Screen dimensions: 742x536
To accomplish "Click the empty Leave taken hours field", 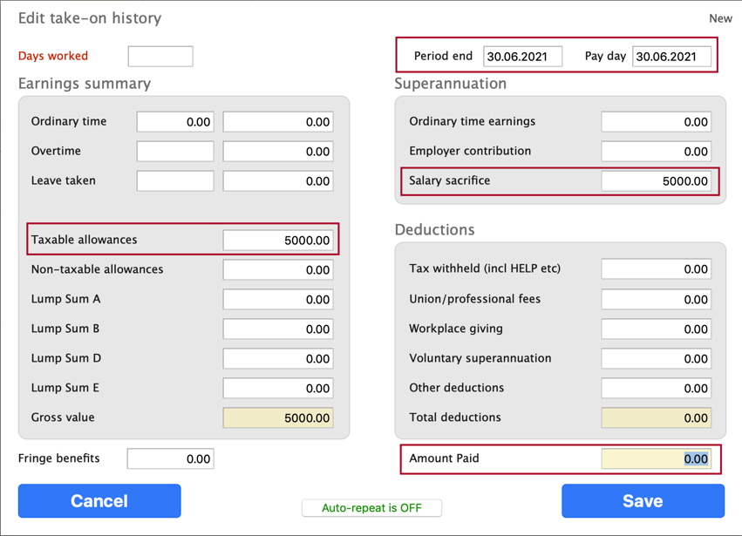I will pyautogui.click(x=175, y=180).
